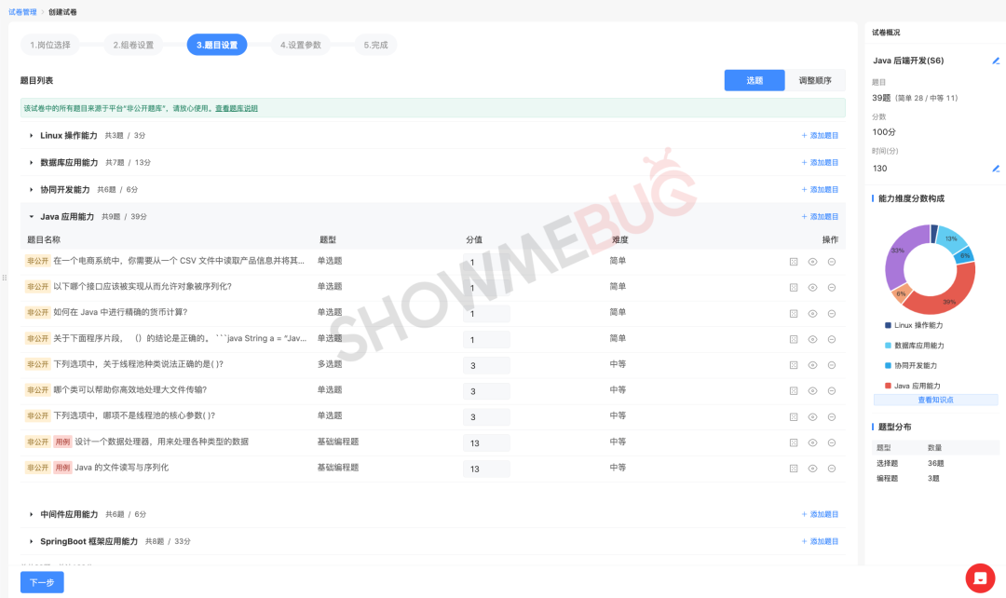Click Java 应用能力 red legend swatch
This screenshot has height=598, width=1006.
(x=888, y=386)
